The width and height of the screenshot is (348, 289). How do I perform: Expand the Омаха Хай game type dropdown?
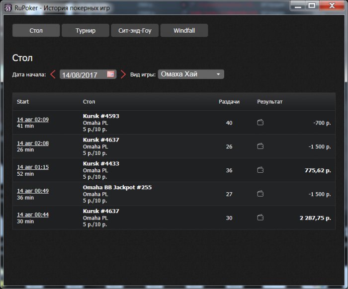tap(191, 74)
